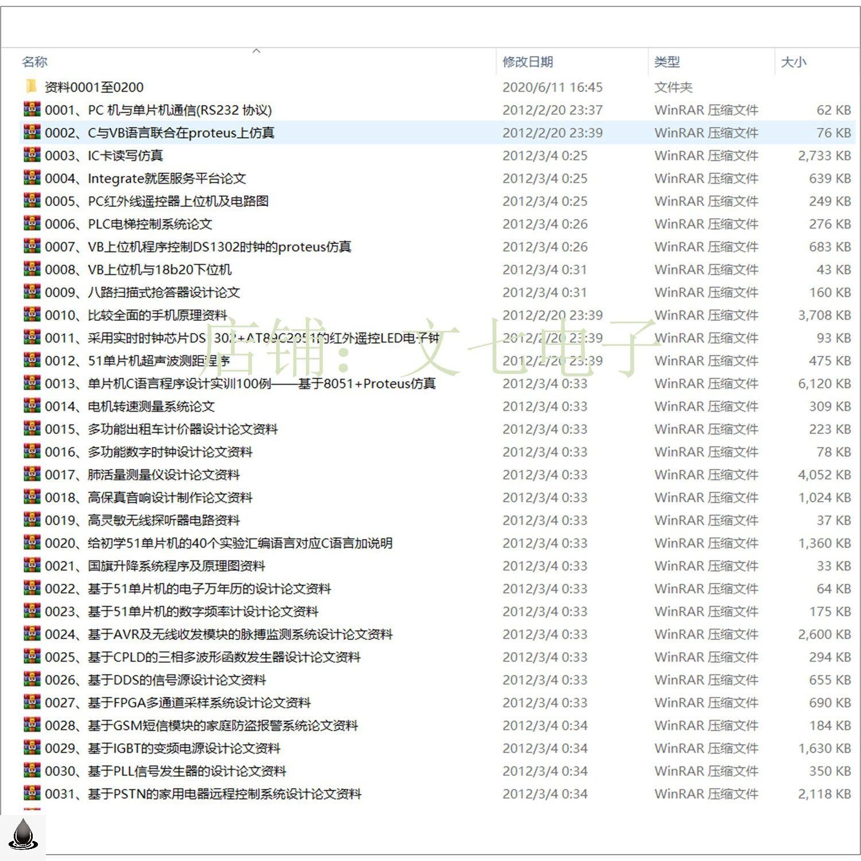Select file name 0027 基于FPGA多通道采样系统

tap(178, 703)
